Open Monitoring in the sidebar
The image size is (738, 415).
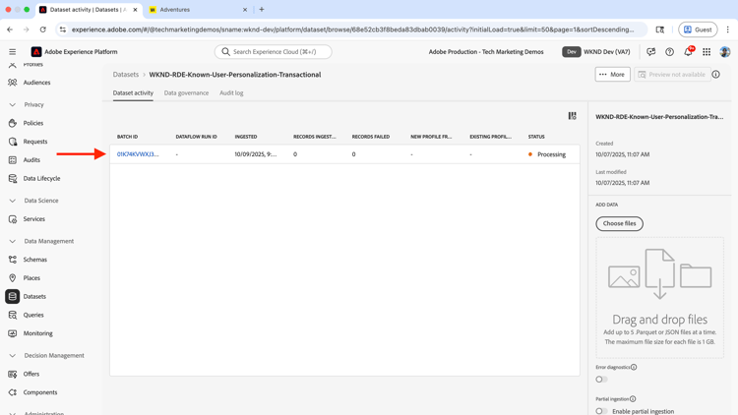click(x=37, y=333)
